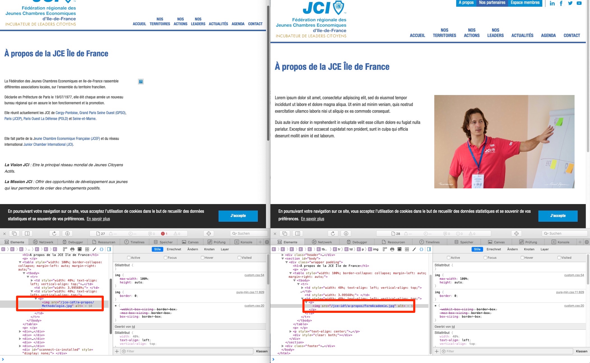Image resolution: width=590 pixels, height=363 pixels.
Task: Select Knoten panel in right inspector sidebar
Action: tap(529, 249)
